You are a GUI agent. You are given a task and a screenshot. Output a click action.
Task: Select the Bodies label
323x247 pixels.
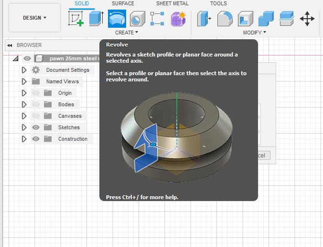click(66, 104)
